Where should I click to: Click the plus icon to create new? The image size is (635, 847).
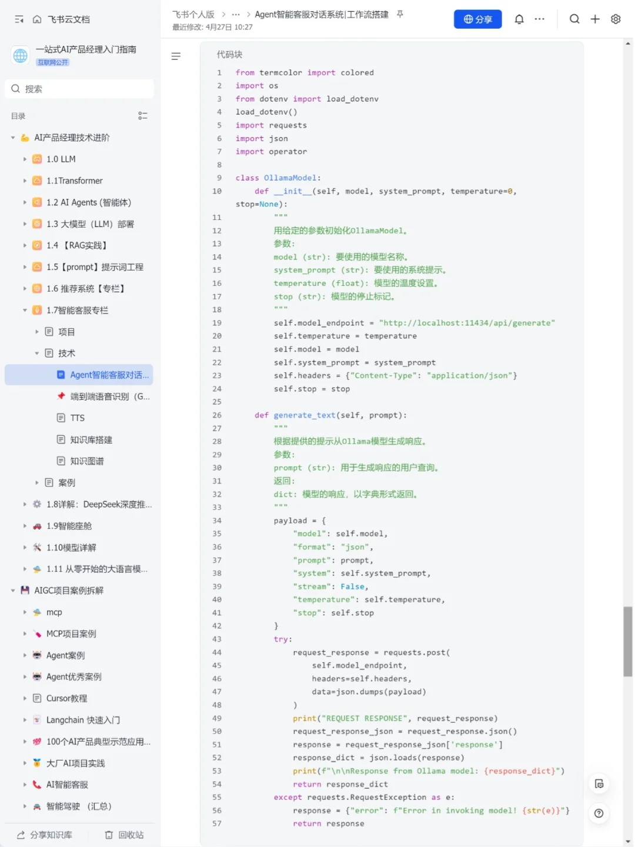[x=595, y=19]
